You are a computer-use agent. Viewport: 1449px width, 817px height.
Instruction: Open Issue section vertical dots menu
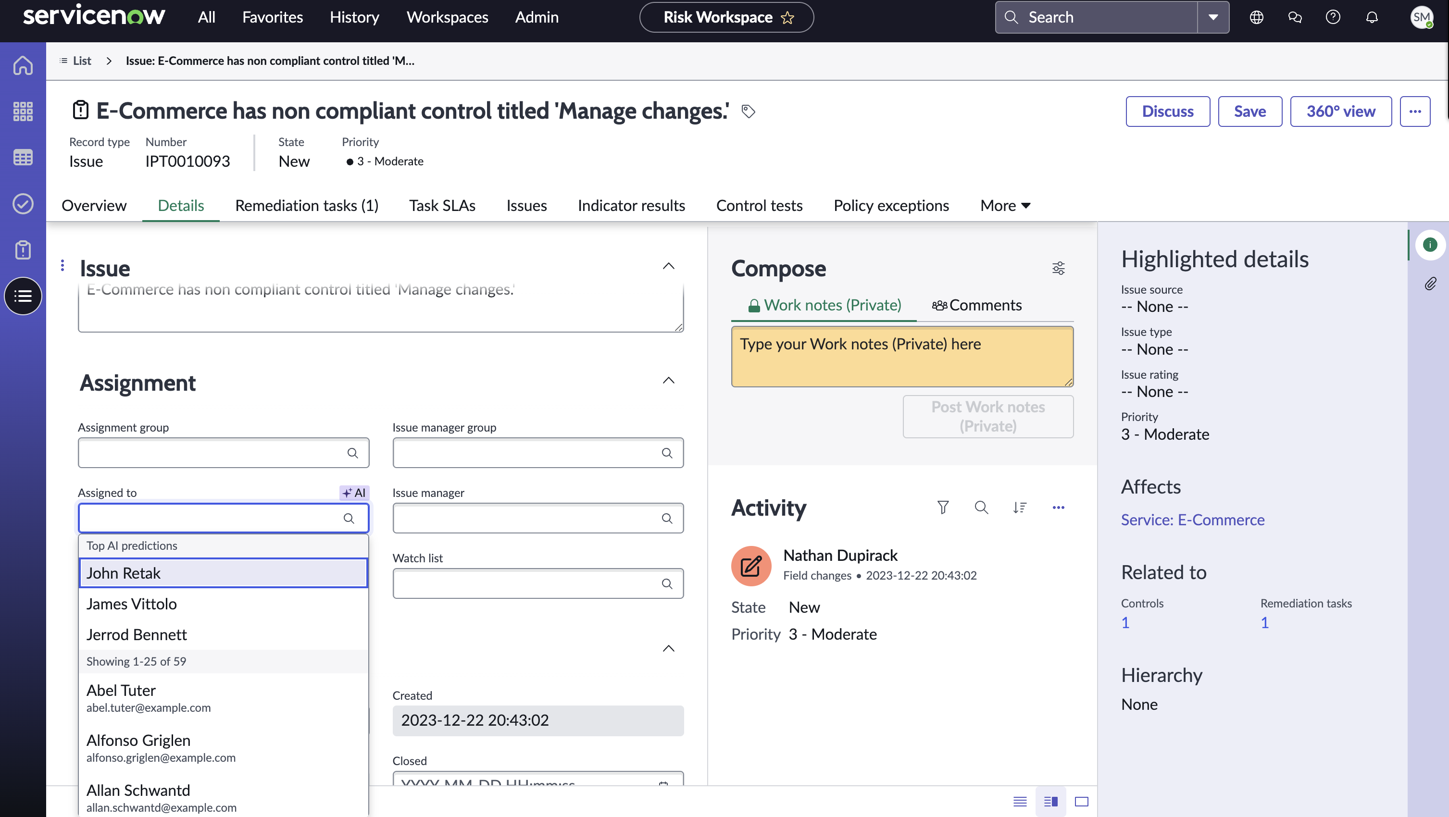pyautogui.click(x=62, y=265)
